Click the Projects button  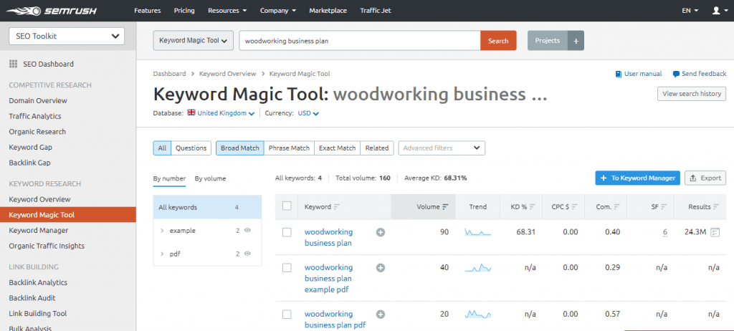(548, 41)
